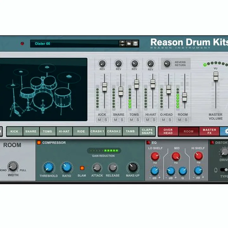
Task: Select the CRASH 2 tab
Action: coord(114,131)
